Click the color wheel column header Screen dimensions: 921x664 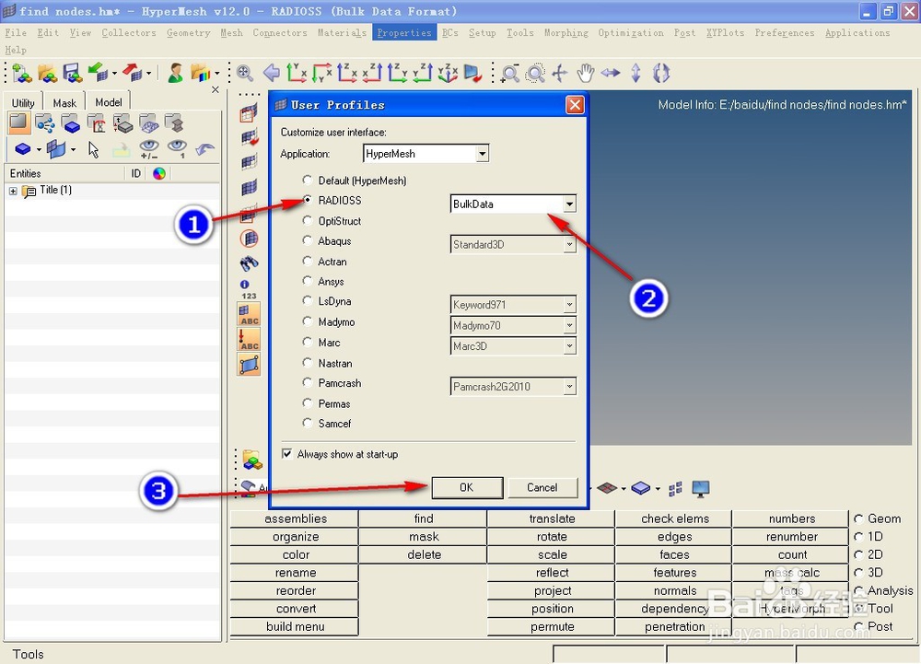coord(159,173)
